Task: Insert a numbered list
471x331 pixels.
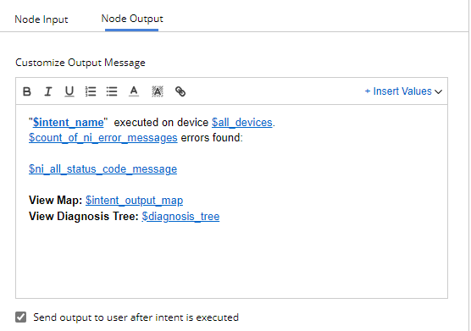Action: [91, 91]
